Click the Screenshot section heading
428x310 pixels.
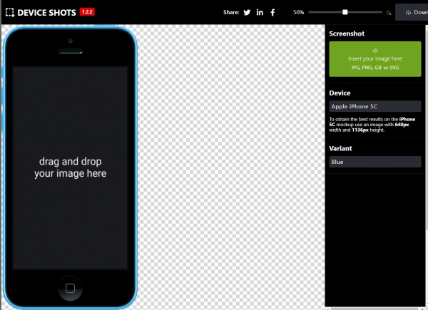pyautogui.click(x=347, y=33)
